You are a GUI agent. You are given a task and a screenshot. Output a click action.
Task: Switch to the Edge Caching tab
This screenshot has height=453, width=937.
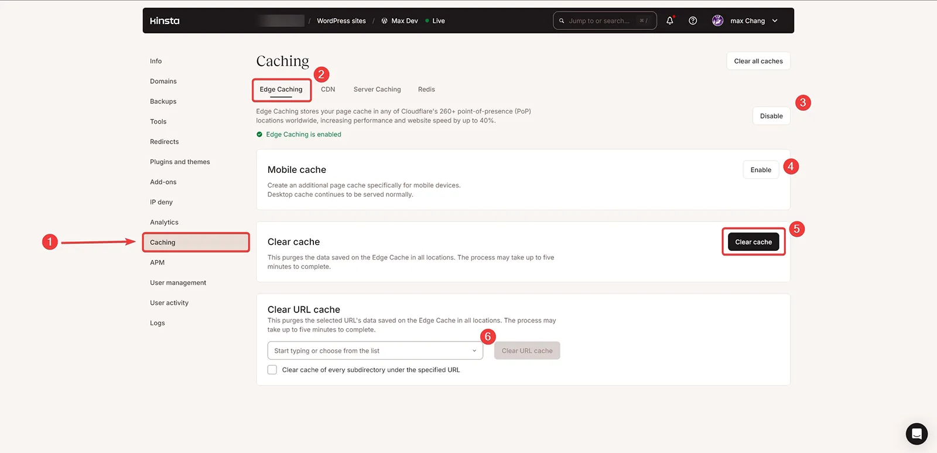tap(281, 90)
